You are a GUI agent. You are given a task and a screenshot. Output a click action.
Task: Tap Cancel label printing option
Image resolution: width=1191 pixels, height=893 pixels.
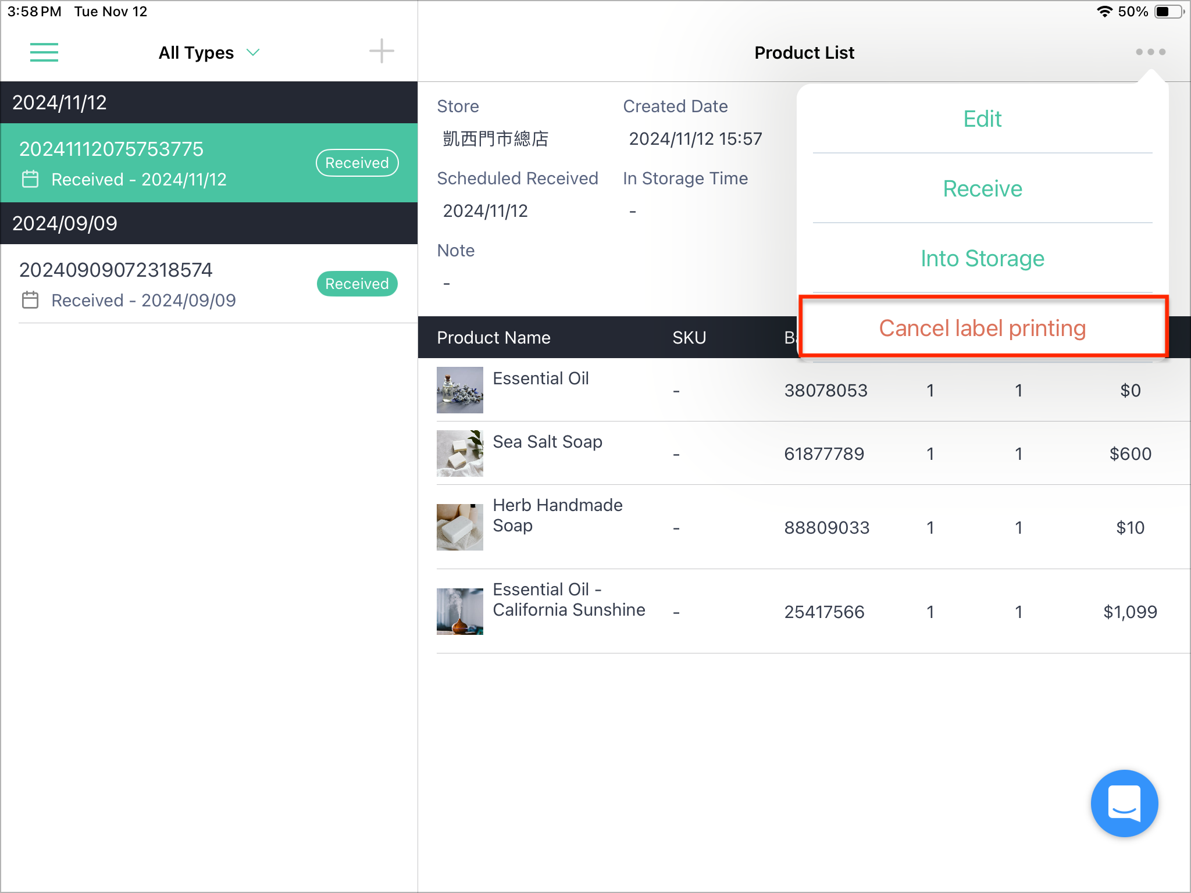click(982, 328)
